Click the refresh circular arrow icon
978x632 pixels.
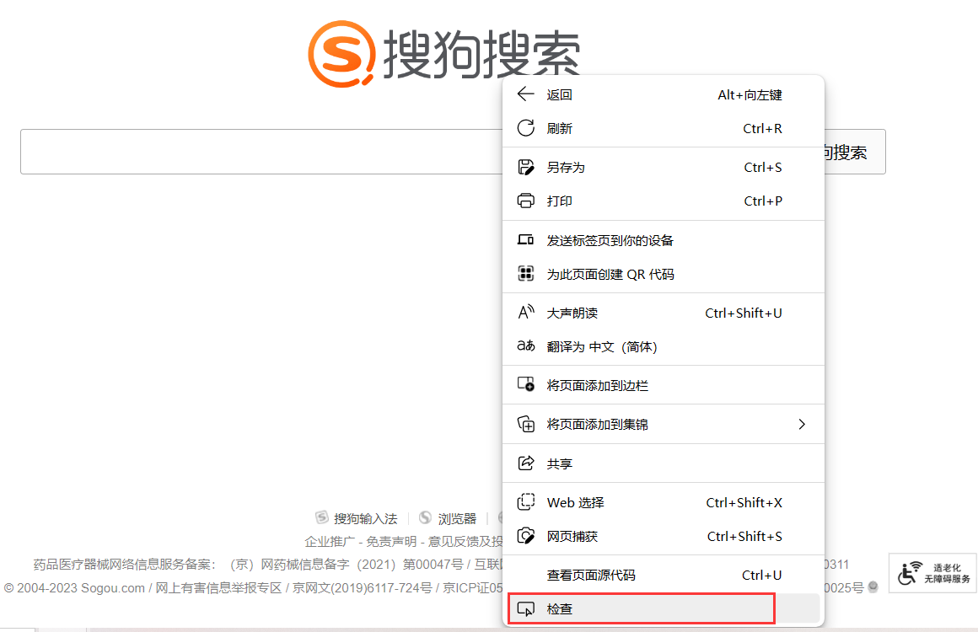pos(526,128)
